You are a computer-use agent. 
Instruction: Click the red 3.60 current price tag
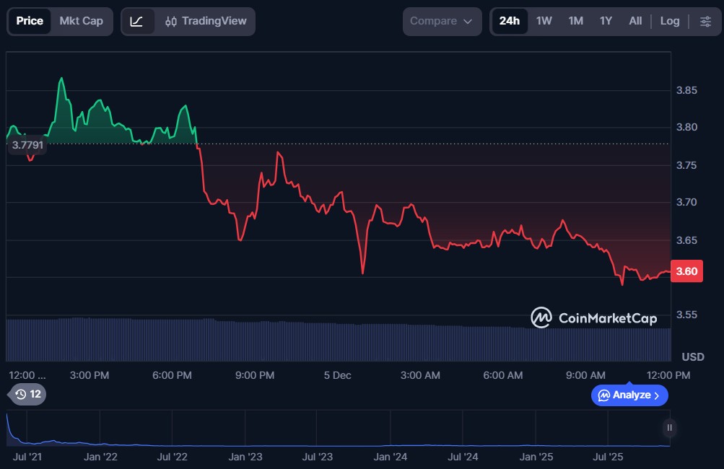tap(686, 271)
